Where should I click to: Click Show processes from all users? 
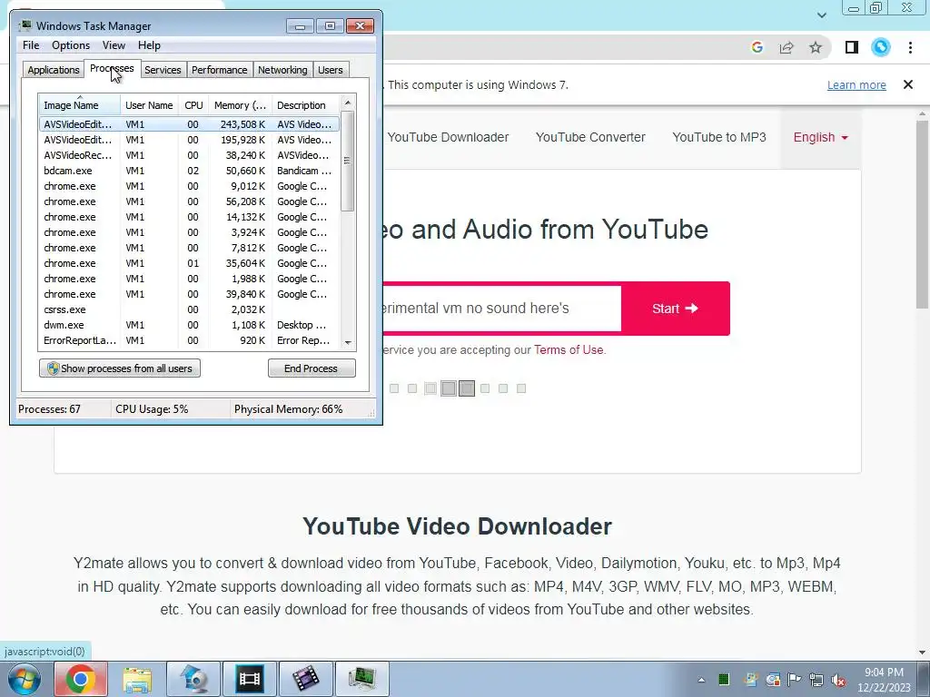coord(120,368)
